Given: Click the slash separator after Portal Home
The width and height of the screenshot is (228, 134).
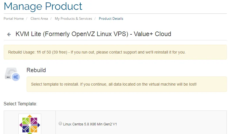Looking at the screenshot, I should click(27, 19).
